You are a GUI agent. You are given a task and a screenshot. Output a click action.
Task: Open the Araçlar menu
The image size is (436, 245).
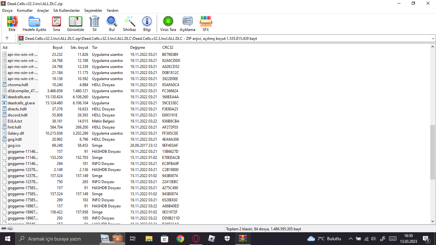click(43, 11)
